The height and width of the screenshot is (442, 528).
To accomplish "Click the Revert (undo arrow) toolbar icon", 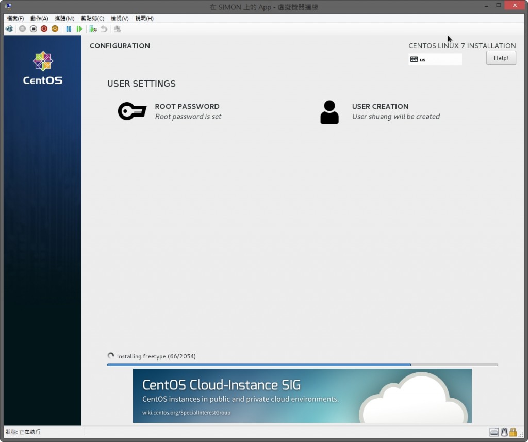I will point(104,29).
